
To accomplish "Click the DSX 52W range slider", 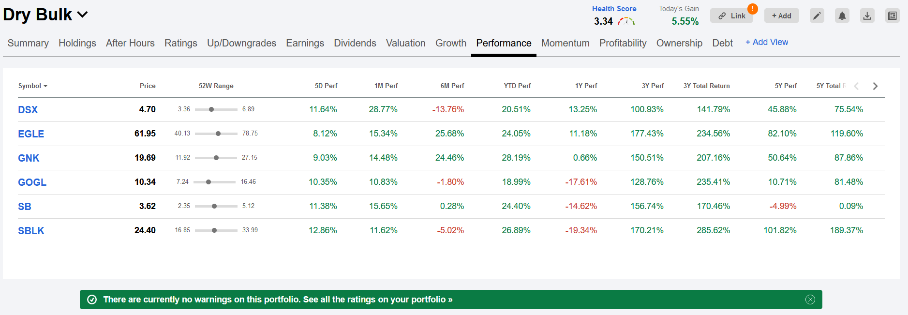I will (x=216, y=109).
